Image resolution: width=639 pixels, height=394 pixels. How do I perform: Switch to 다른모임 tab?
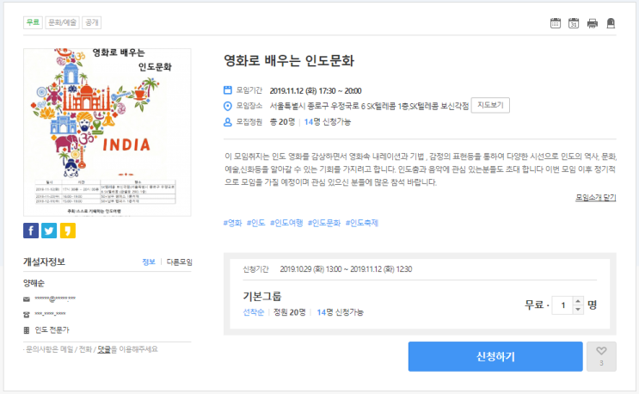tap(179, 262)
